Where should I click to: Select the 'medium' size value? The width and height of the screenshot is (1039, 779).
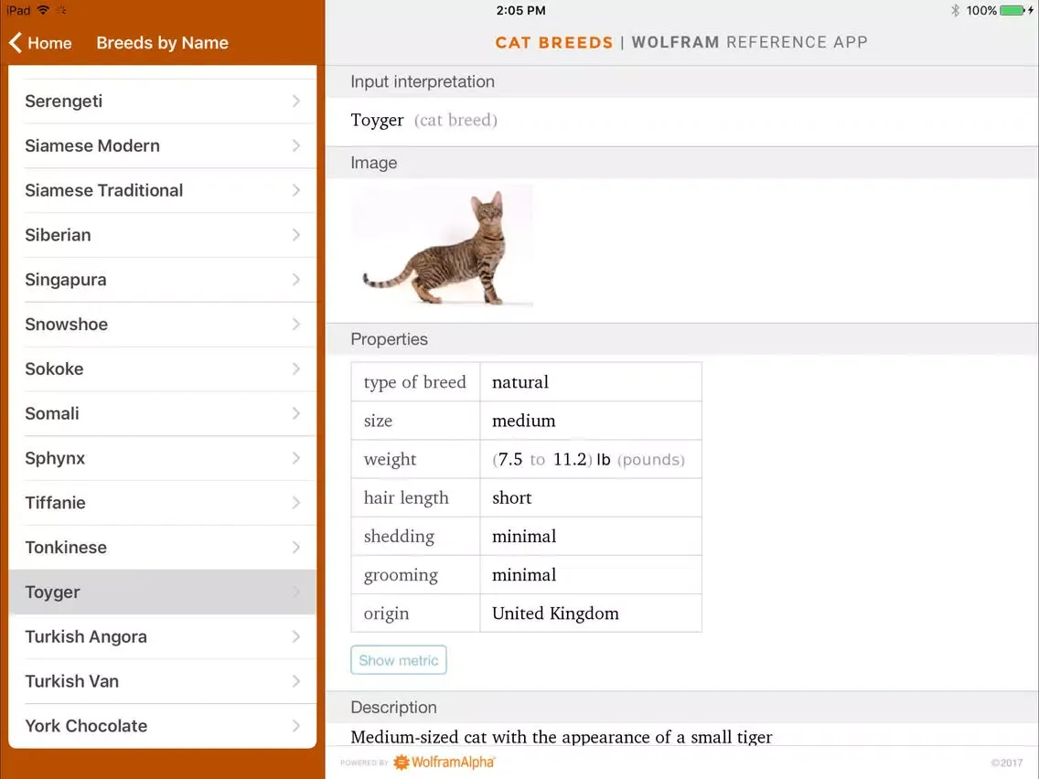pyautogui.click(x=523, y=421)
